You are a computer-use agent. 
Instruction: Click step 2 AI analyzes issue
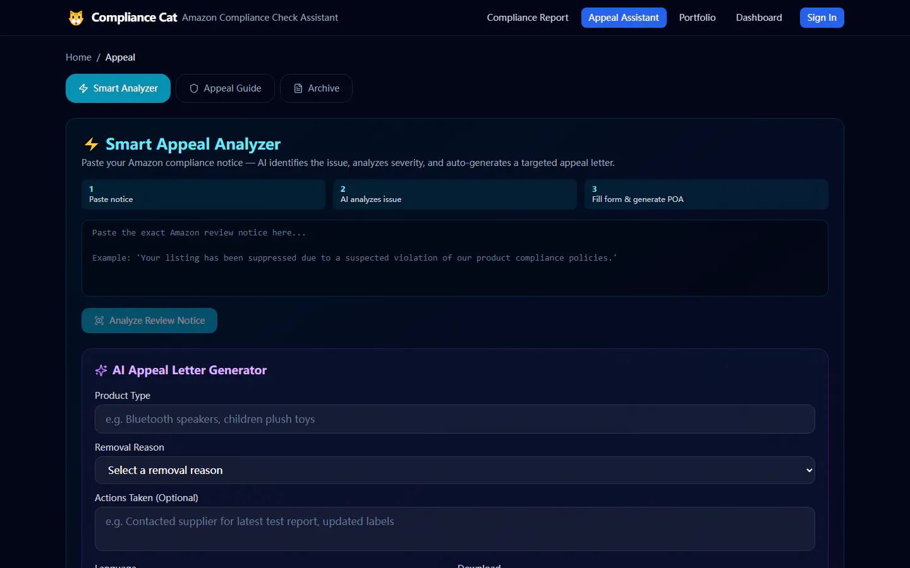(x=455, y=194)
